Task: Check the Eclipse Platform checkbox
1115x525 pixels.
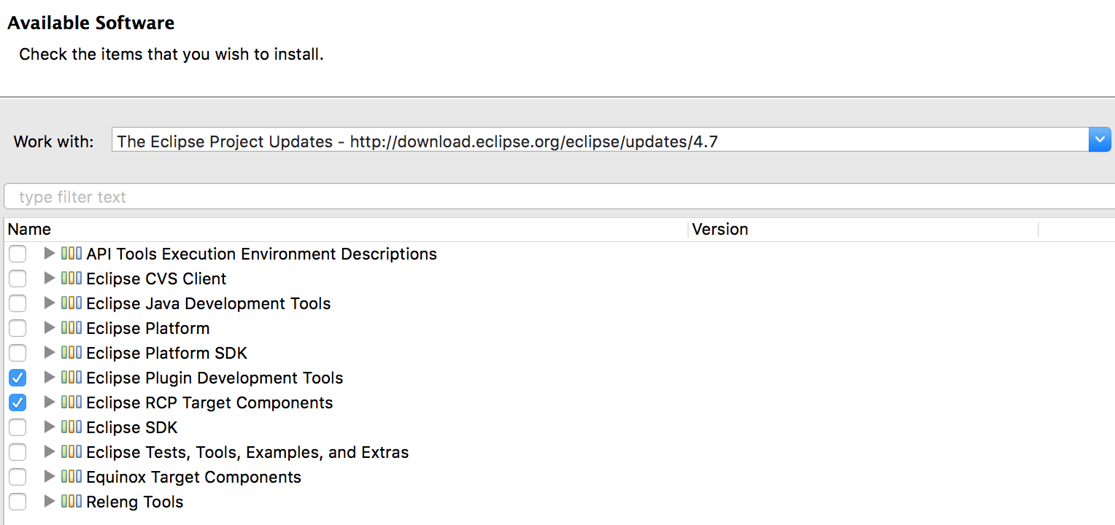Action: click(18, 328)
